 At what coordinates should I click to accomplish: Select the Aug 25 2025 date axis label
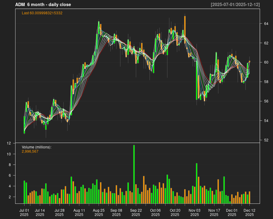tap(99, 212)
